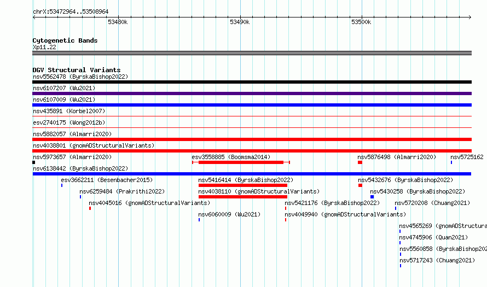Open label nsv5432676 (ByrskaBishop2022)

click(x=405, y=180)
